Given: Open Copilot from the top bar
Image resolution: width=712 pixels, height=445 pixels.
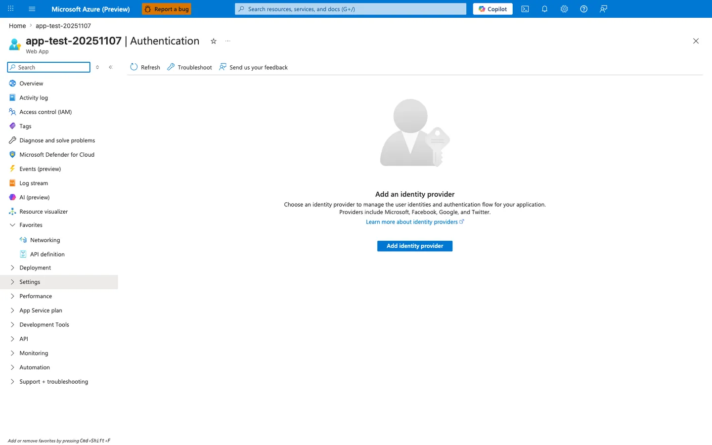Looking at the screenshot, I should [x=492, y=9].
